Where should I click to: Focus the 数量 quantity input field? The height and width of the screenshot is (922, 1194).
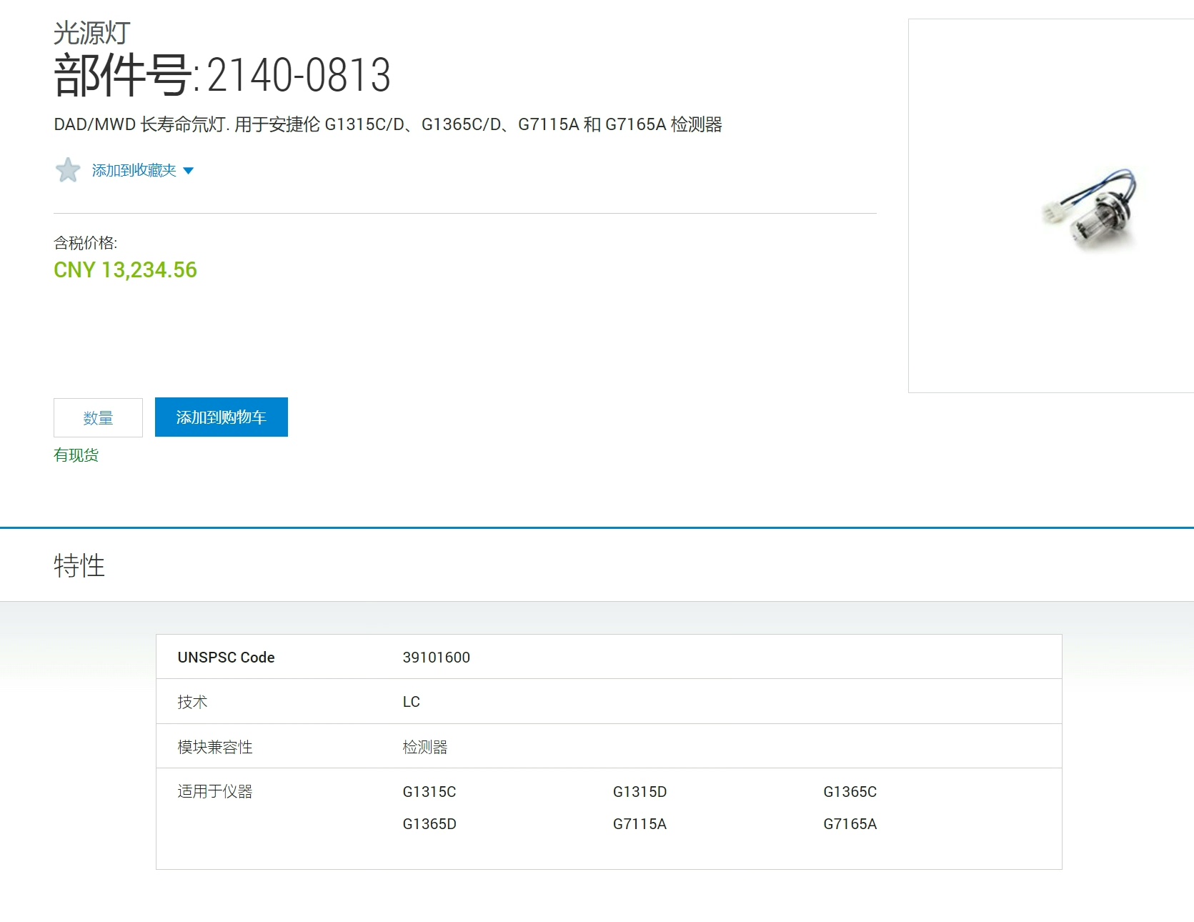click(98, 417)
